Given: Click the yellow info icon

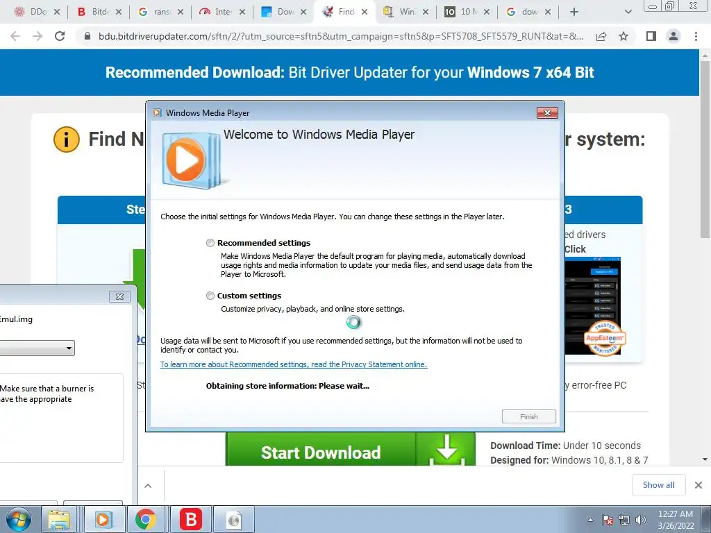Looking at the screenshot, I should click(66, 139).
